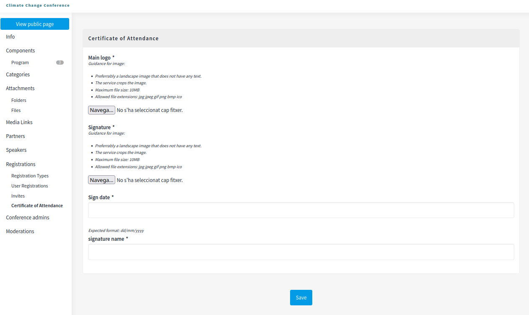
Task: Open Attachments in sidebar
Action: (x=20, y=89)
